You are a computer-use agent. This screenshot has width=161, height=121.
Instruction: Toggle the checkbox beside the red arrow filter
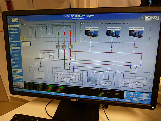point(130,94)
